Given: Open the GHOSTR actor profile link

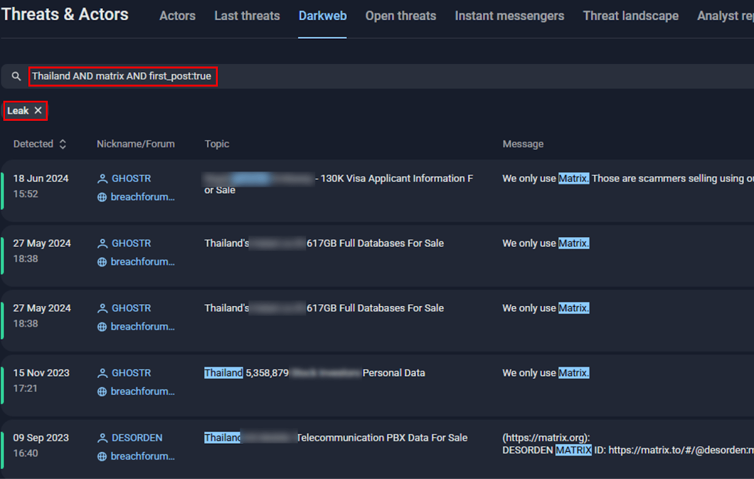Looking at the screenshot, I should click(x=131, y=178).
